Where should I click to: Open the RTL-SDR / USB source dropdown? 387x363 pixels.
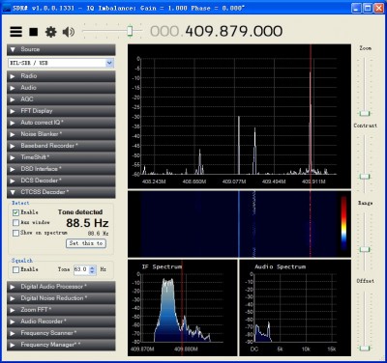click(x=109, y=63)
